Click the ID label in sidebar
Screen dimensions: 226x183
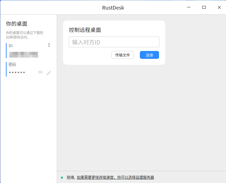click(x=11, y=46)
